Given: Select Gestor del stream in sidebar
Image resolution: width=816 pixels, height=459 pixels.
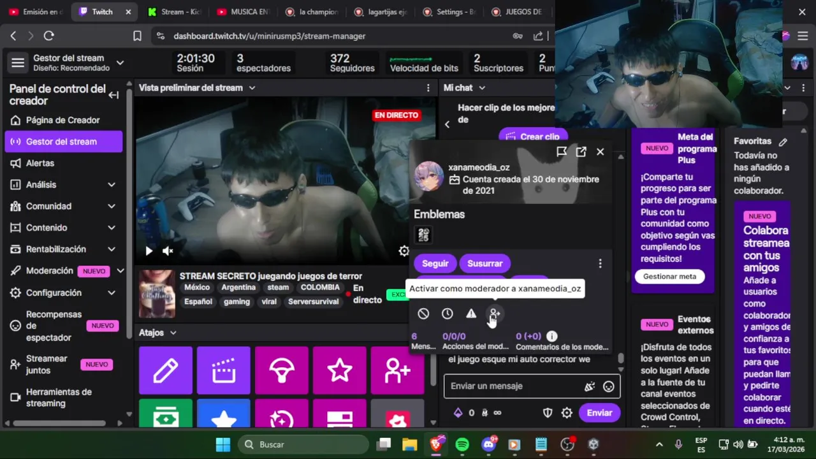Looking at the screenshot, I should 64,142.
